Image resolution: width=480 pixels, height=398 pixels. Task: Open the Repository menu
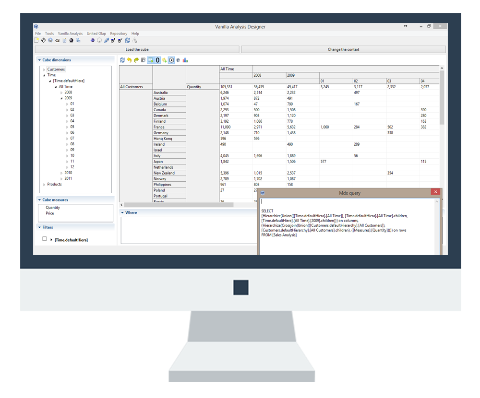[119, 34]
